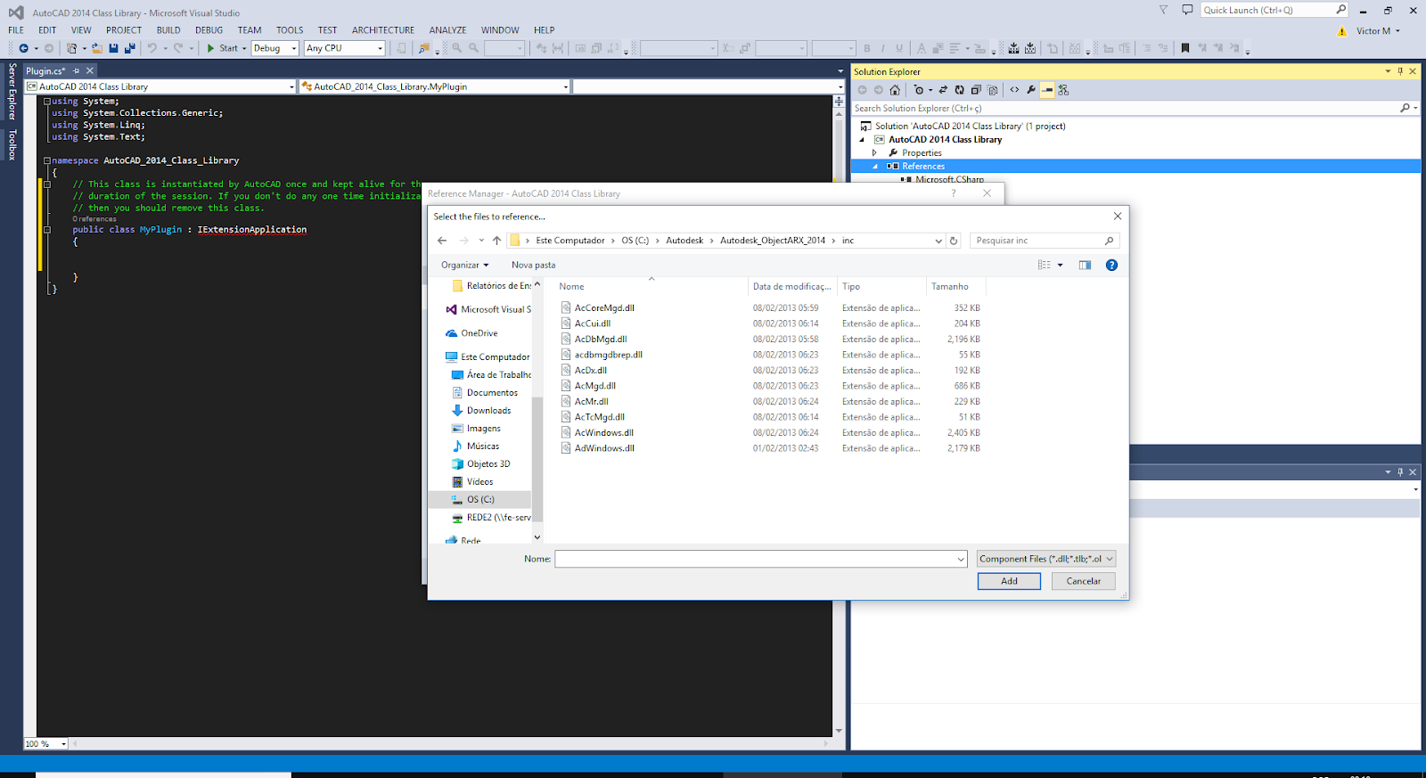Click the Find in Files toolbar icon
This screenshot has width=1426, height=778.
424,48
